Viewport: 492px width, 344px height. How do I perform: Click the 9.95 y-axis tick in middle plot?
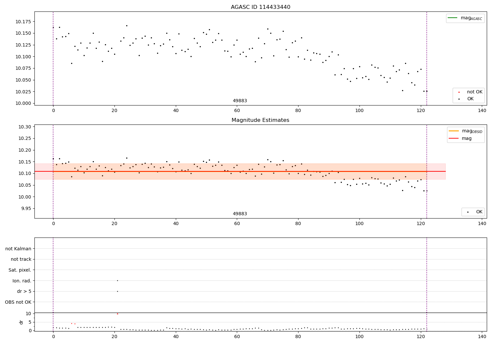26,208
